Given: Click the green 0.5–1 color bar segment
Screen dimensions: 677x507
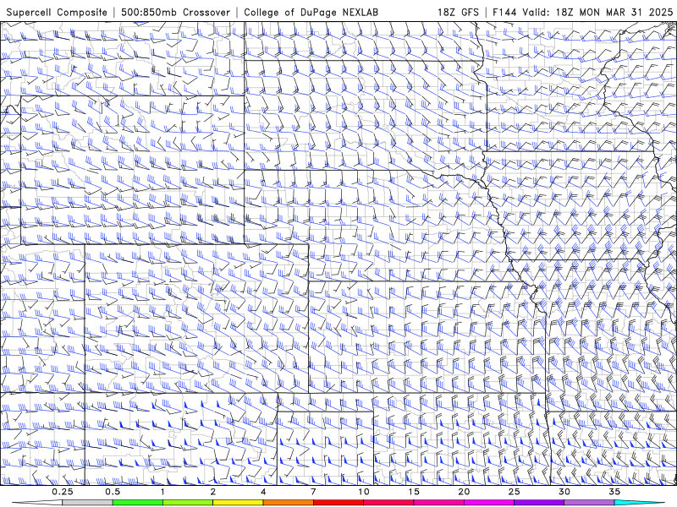Looking at the screenshot, I should coord(138,503).
